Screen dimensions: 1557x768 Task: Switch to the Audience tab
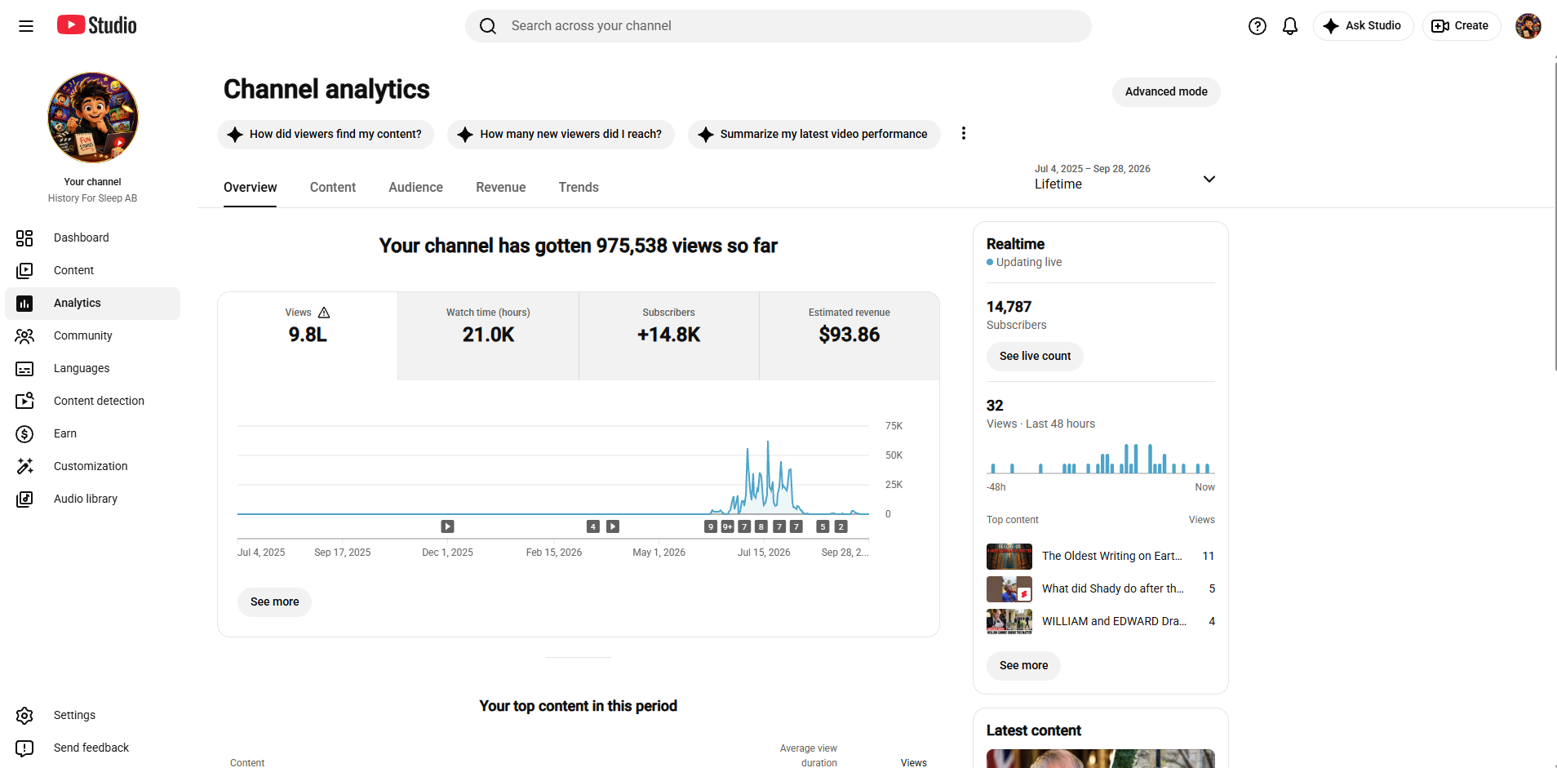[x=415, y=187]
